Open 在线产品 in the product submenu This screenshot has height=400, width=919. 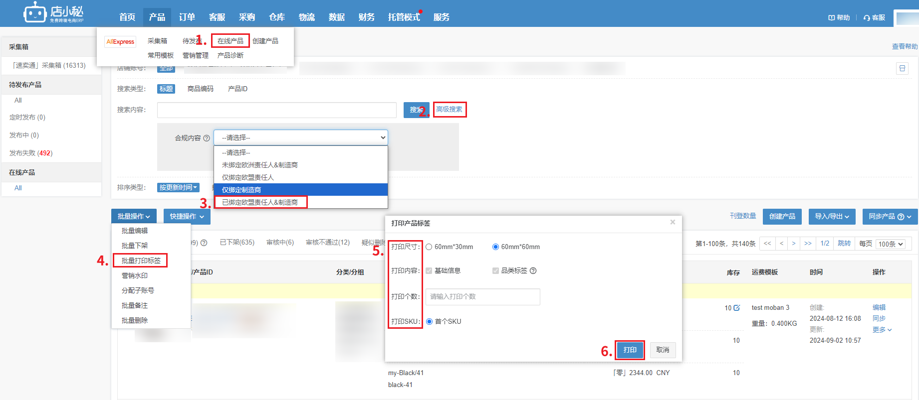click(230, 41)
